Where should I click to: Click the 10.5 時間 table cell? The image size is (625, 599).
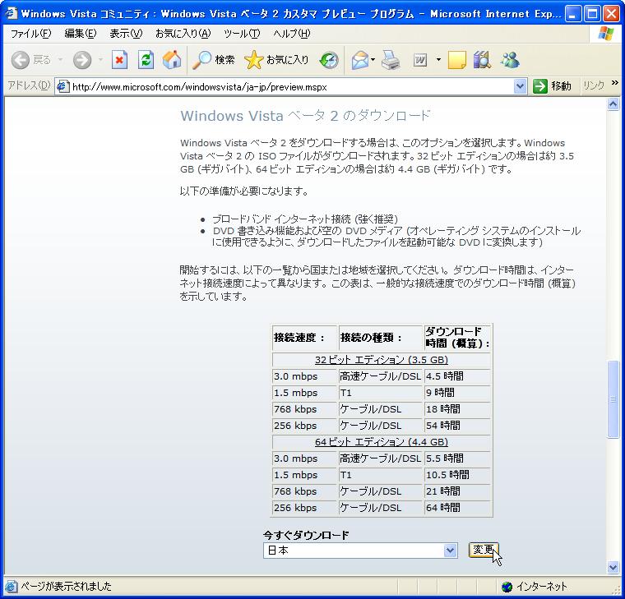457,474
